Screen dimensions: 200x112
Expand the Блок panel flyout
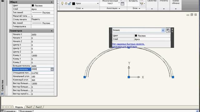136,8
